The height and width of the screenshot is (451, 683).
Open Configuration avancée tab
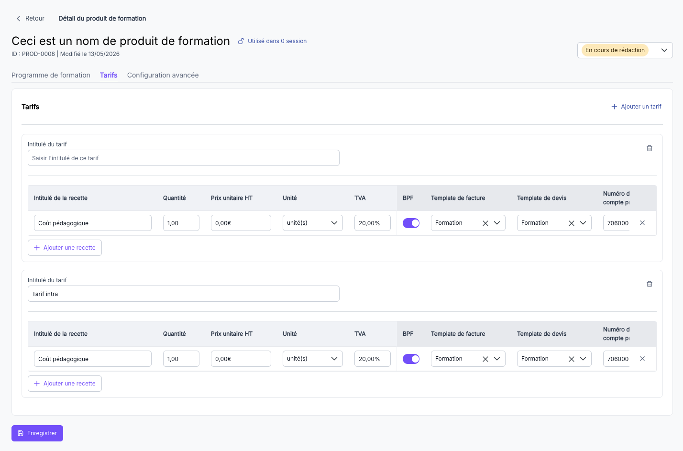163,75
